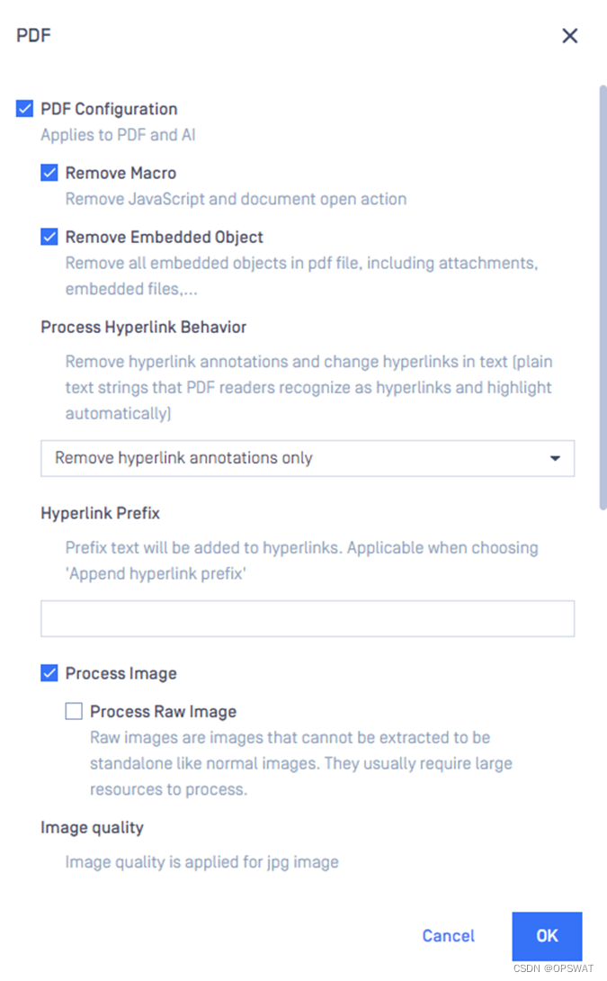Dismiss the dialog using Cancel
Screen dimensions: 607x981
[x=448, y=936]
